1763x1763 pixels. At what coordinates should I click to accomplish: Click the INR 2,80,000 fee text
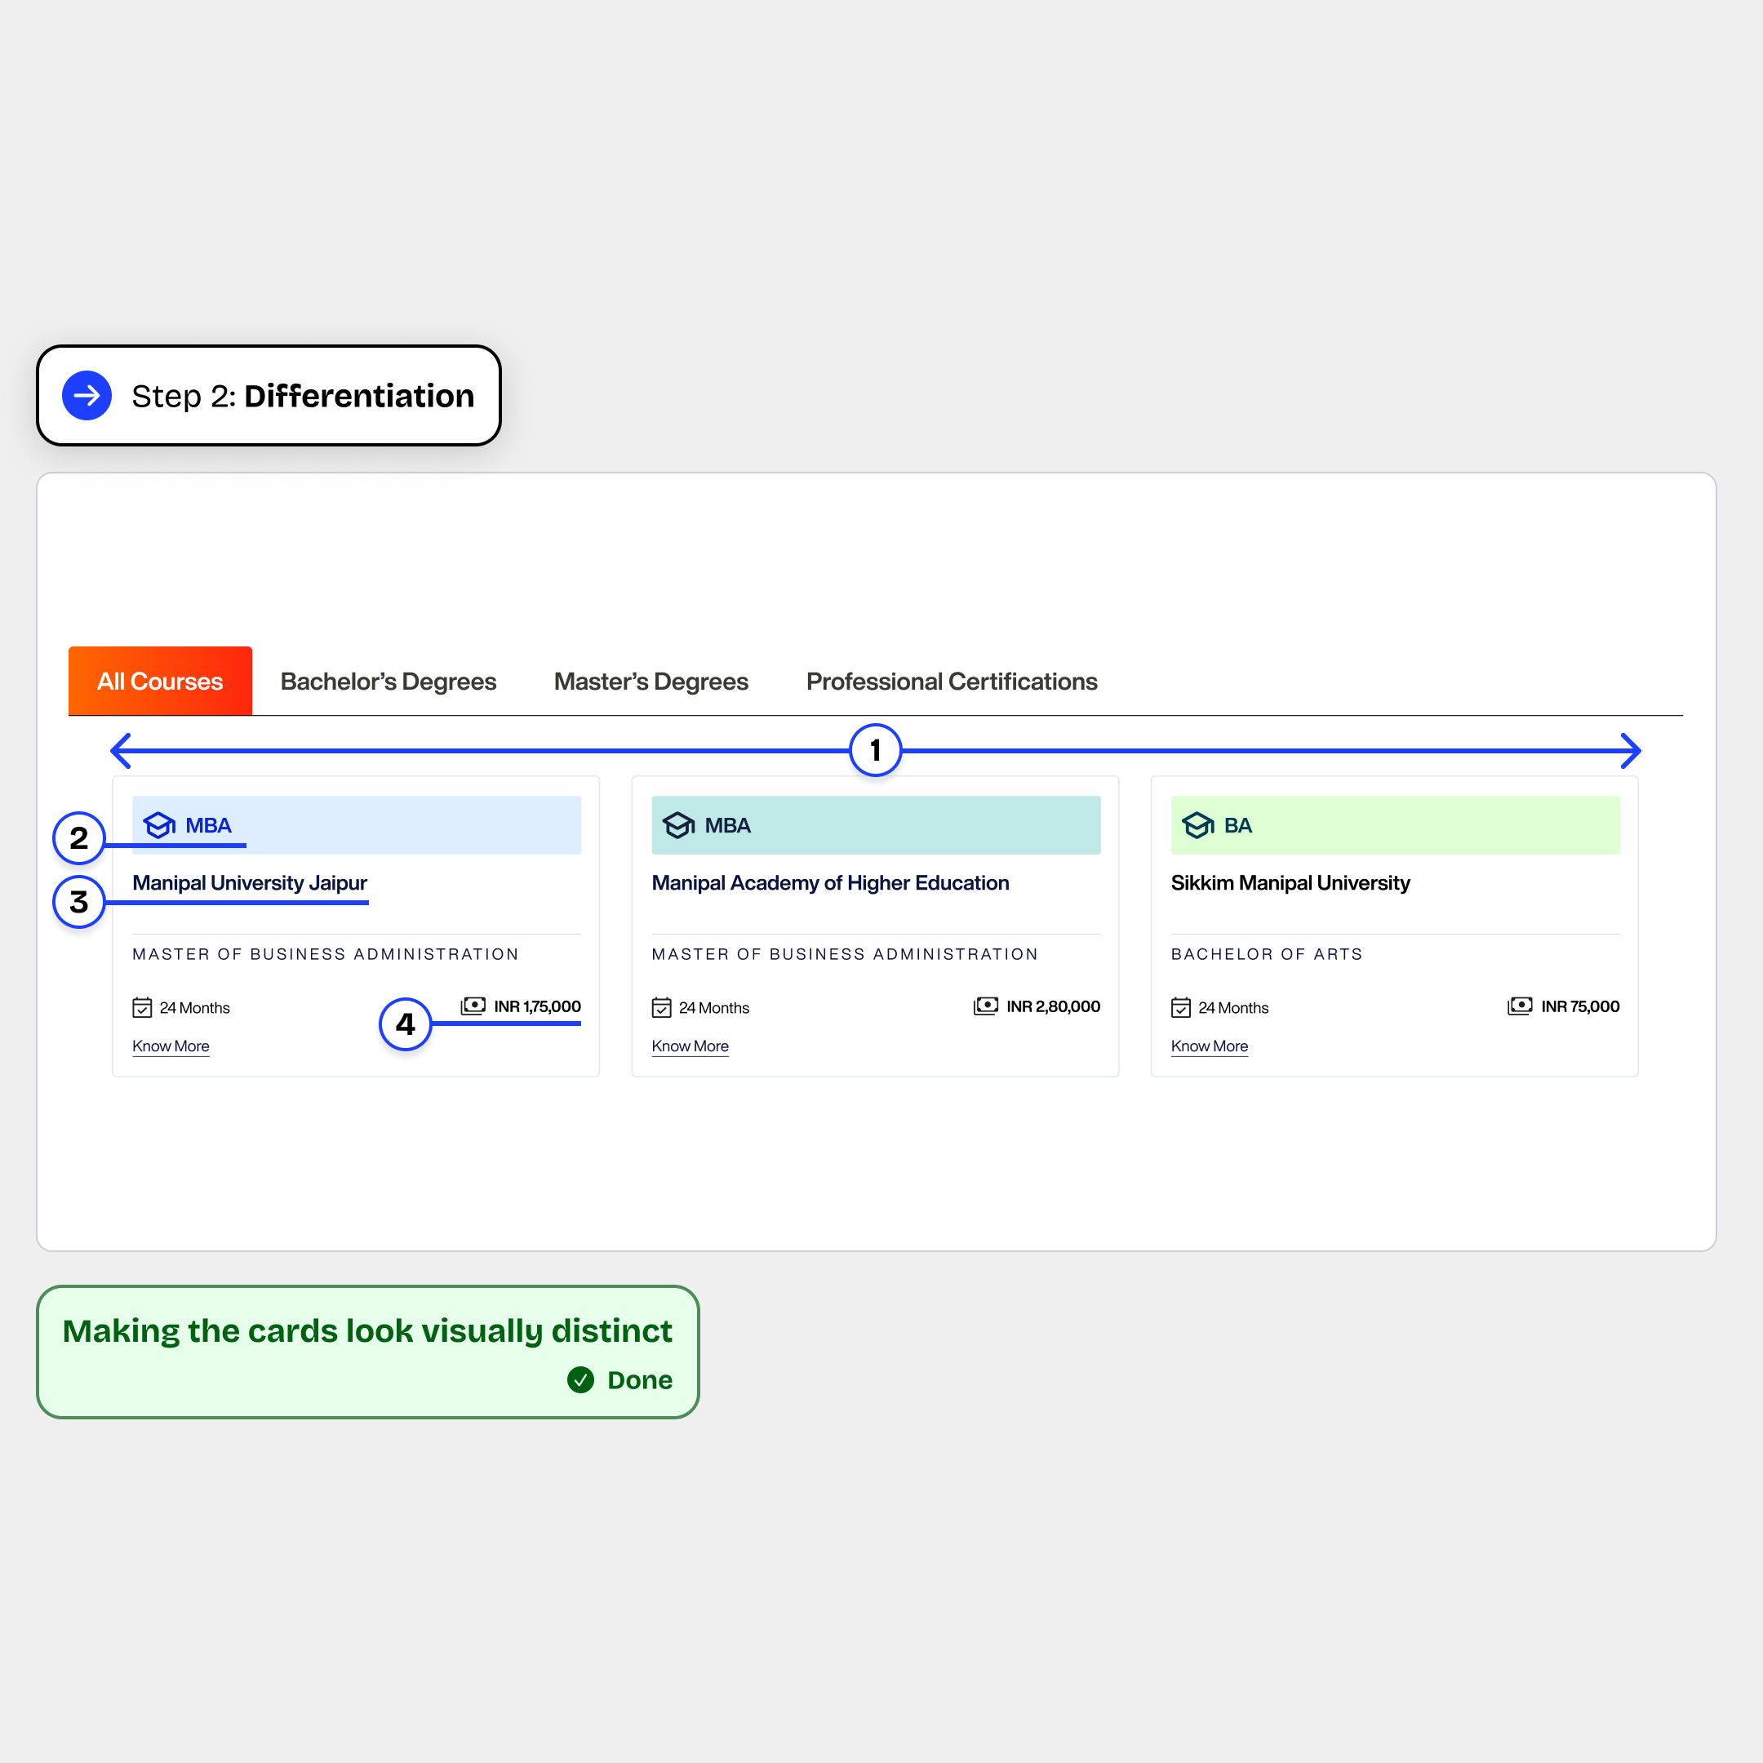pyautogui.click(x=1053, y=1006)
